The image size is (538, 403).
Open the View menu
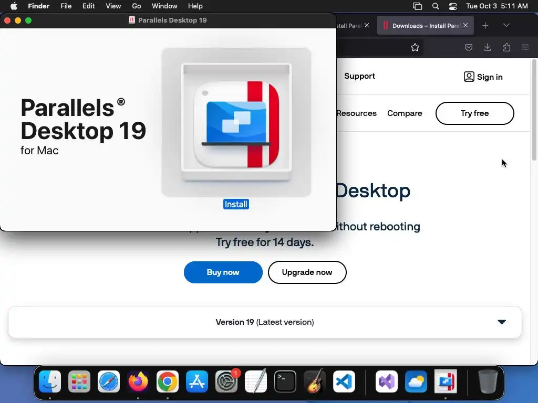pyautogui.click(x=113, y=6)
